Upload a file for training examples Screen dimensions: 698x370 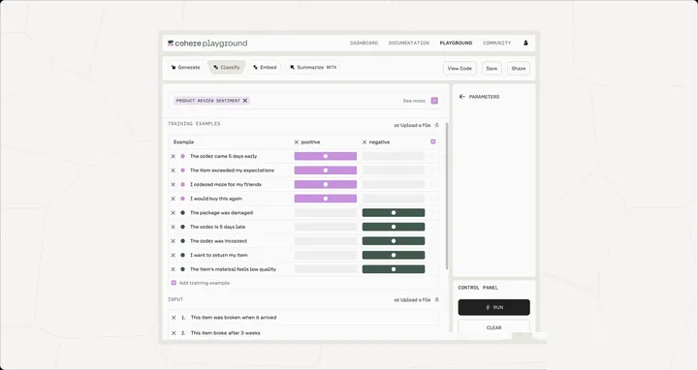click(x=416, y=125)
